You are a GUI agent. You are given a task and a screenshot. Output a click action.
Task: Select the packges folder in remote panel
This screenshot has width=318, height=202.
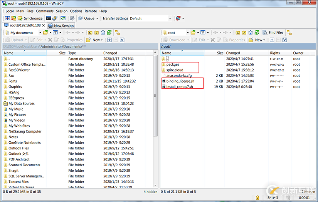tap(173, 65)
